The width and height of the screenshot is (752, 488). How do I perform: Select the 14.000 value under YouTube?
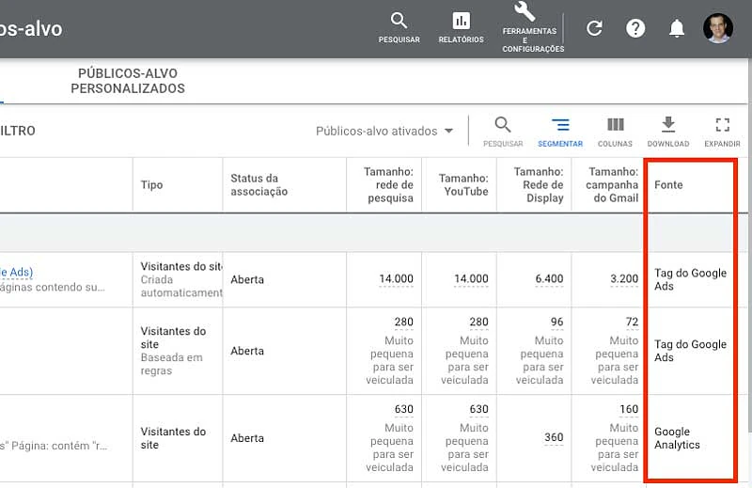pyautogui.click(x=471, y=278)
